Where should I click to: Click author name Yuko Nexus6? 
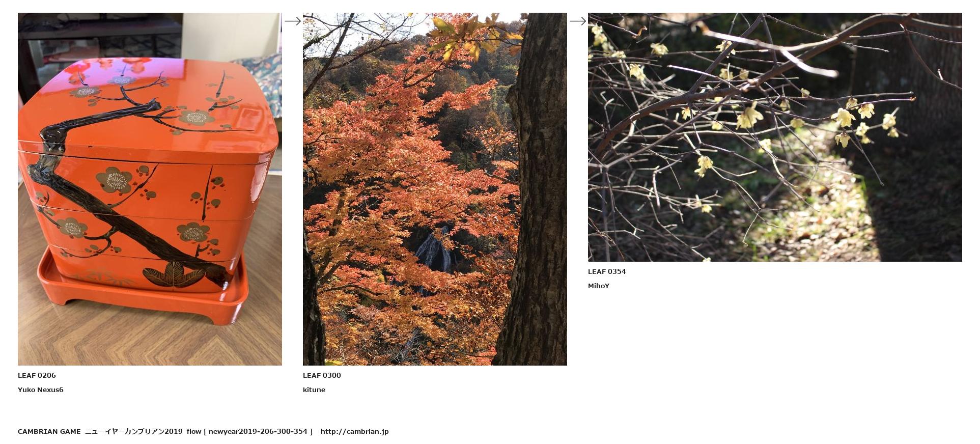pyautogui.click(x=41, y=390)
